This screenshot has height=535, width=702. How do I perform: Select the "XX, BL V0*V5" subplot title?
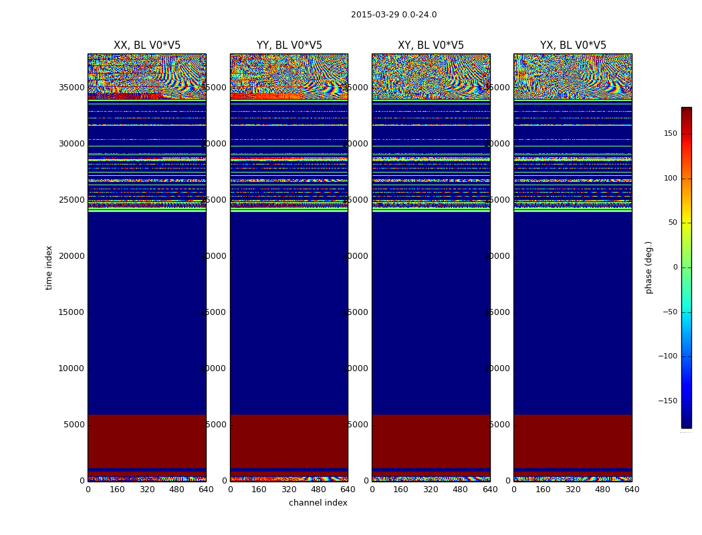146,45
